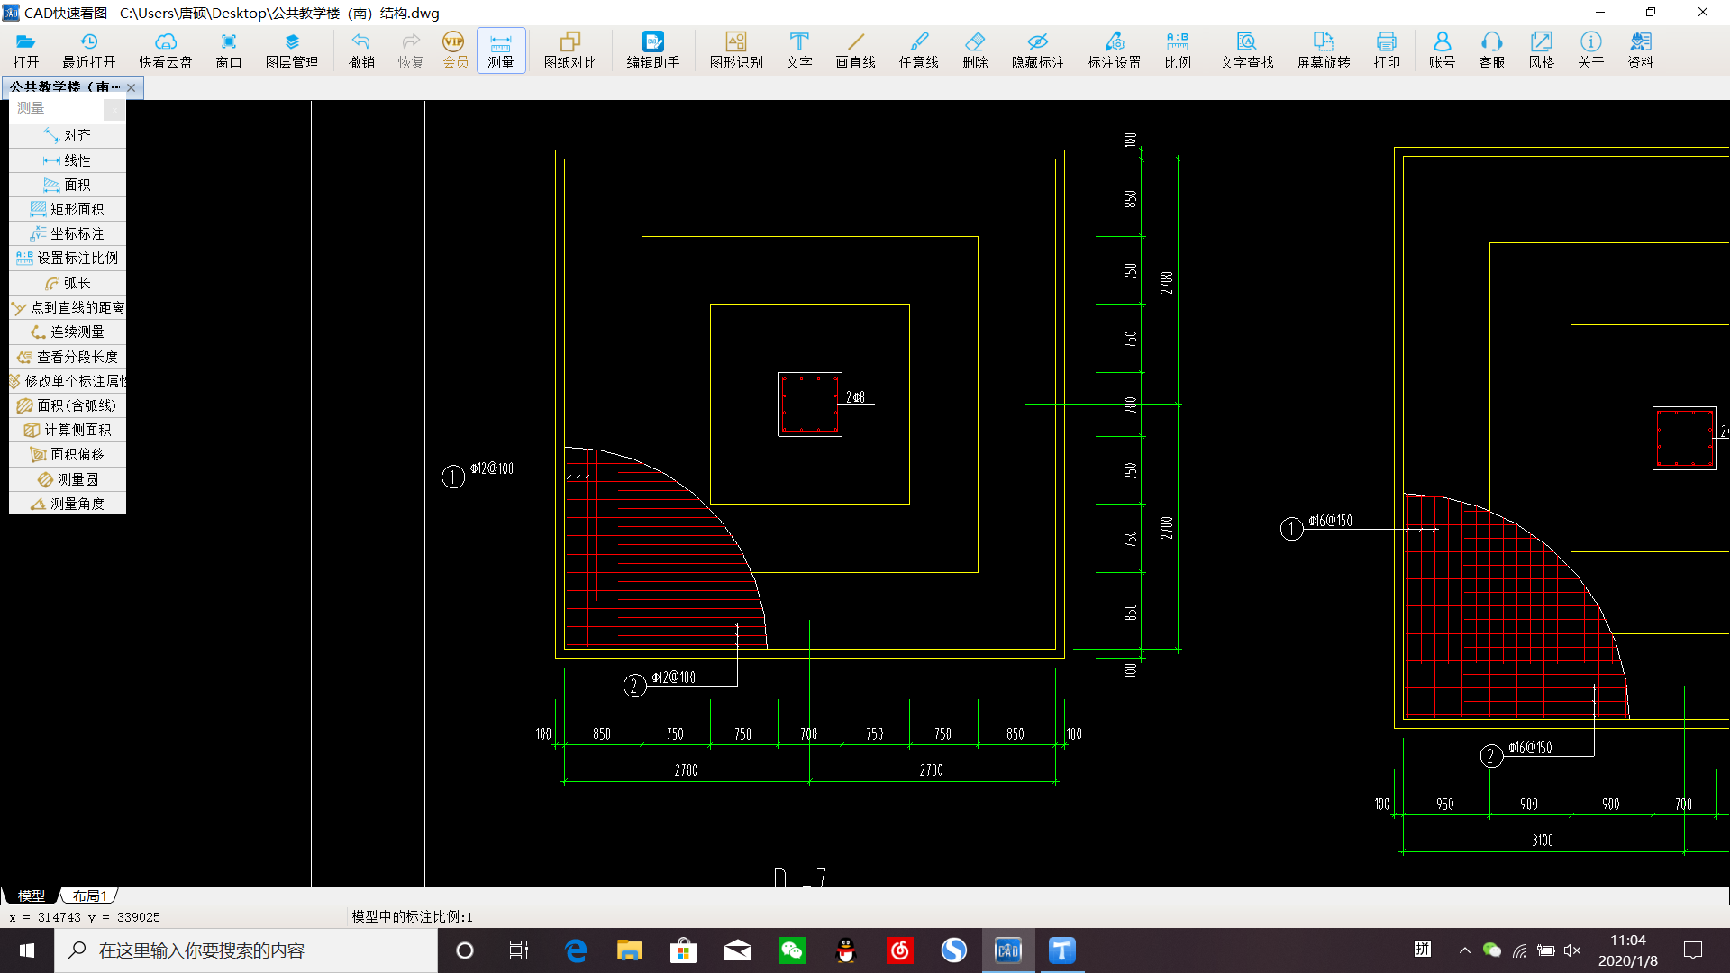Toggle 隐藏标注 hide annotations
Image resolution: width=1730 pixels, height=973 pixels.
[x=1038, y=50]
